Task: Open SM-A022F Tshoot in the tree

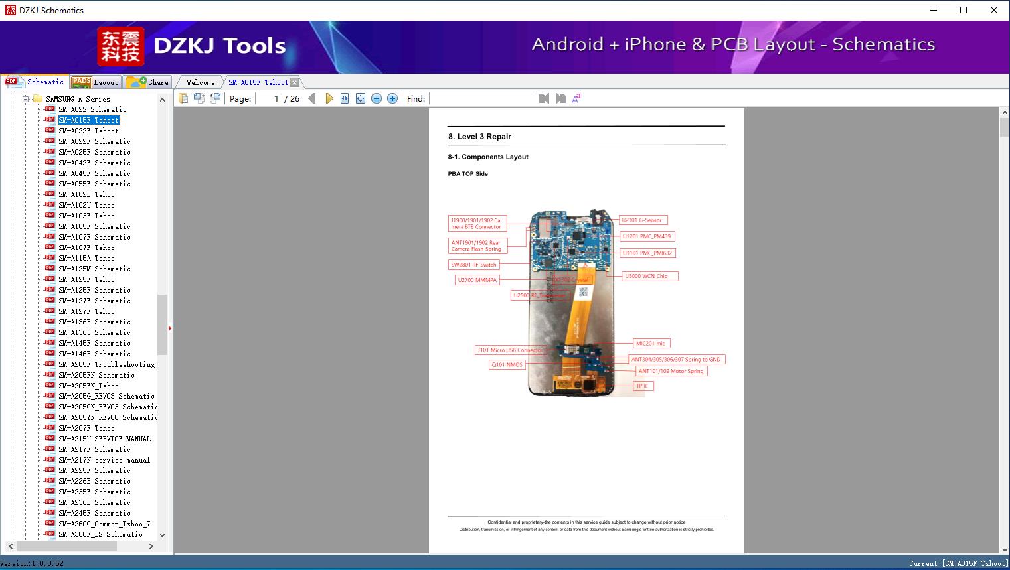Action: [88, 131]
